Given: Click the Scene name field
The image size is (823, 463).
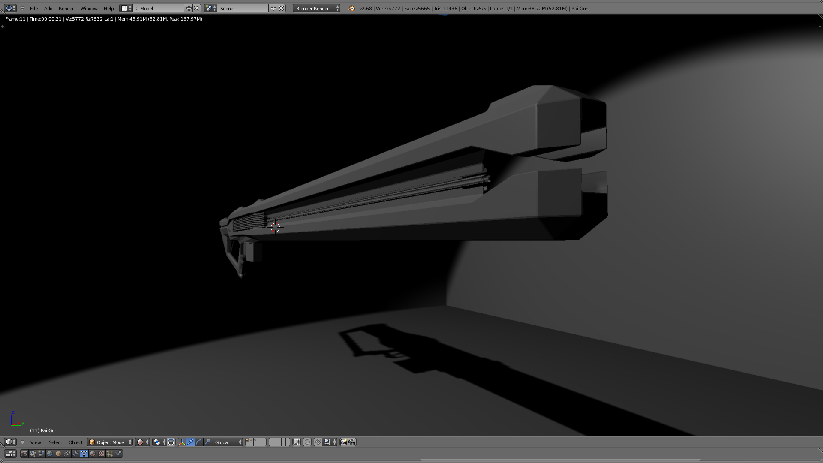Looking at the screenshot, I should (x=242, y=8).
